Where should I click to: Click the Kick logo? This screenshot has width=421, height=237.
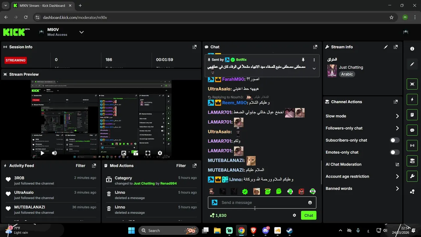[x=16, y=32]
